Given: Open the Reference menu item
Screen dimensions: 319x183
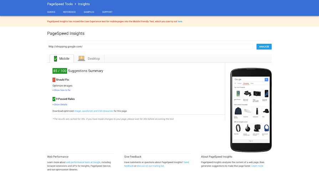Looking at the screenshot, I should [70, 12].
